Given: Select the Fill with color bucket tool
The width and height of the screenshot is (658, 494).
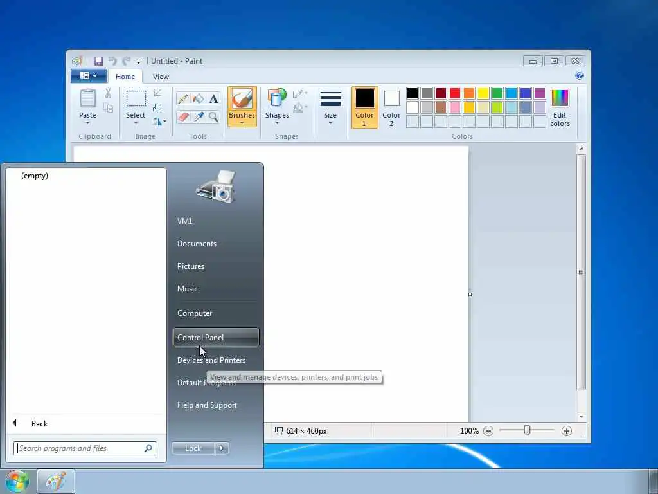Looking at the screenshot, I should click(x=199, y=98).
